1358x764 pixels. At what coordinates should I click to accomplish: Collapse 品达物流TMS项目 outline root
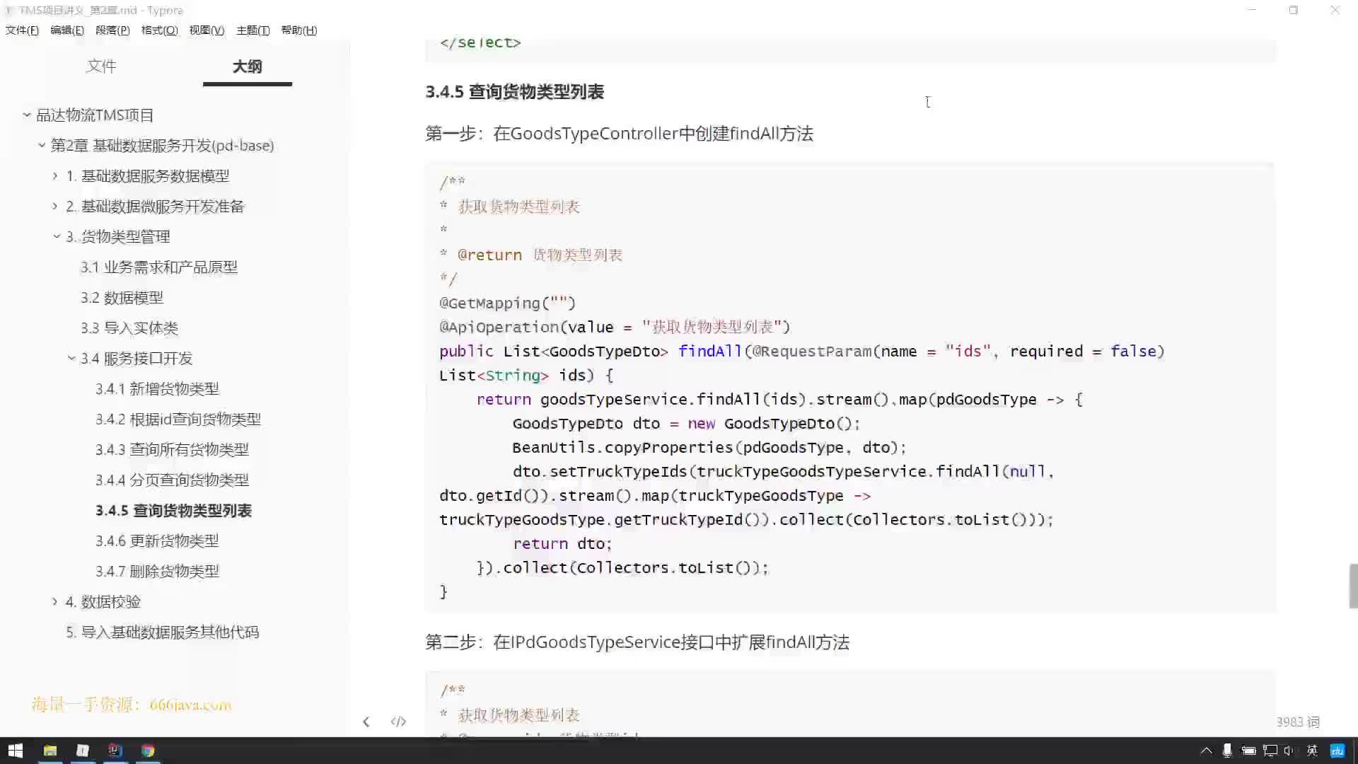coord(27,115)
